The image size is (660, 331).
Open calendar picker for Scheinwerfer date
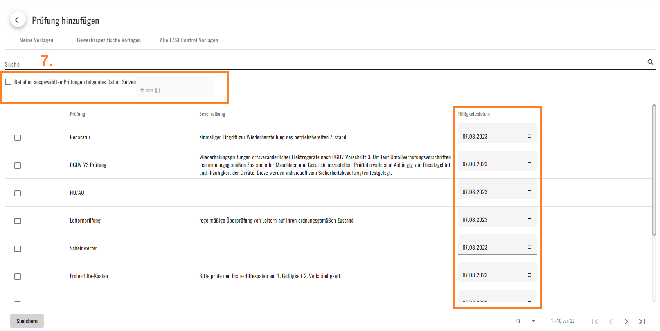tap(529, 247)
